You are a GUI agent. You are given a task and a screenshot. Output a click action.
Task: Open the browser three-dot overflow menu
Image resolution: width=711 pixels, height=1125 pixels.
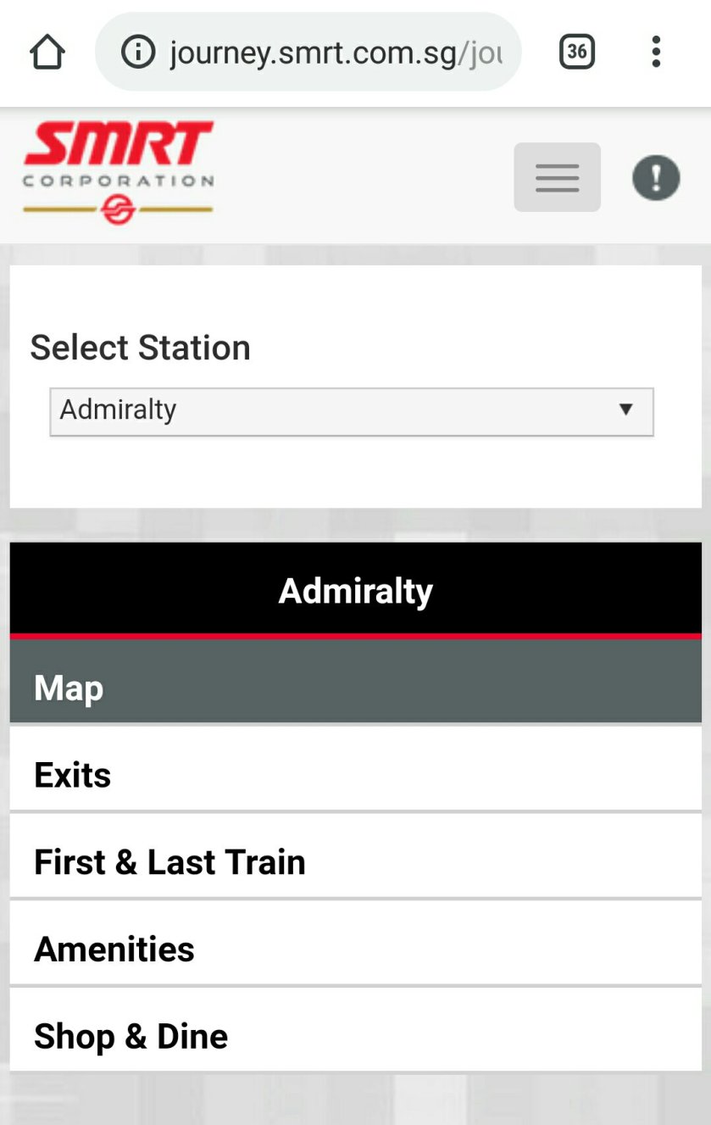coord(656,53)
